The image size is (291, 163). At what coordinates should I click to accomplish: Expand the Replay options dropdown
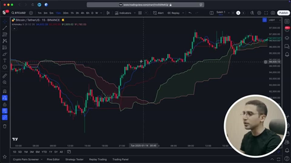183,13
